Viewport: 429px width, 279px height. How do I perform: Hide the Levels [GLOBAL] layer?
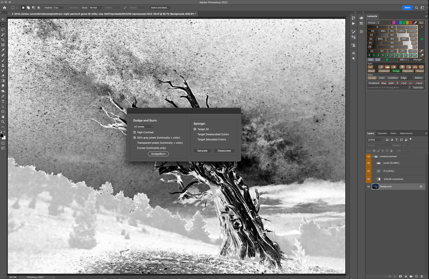(x=368, y=163)
